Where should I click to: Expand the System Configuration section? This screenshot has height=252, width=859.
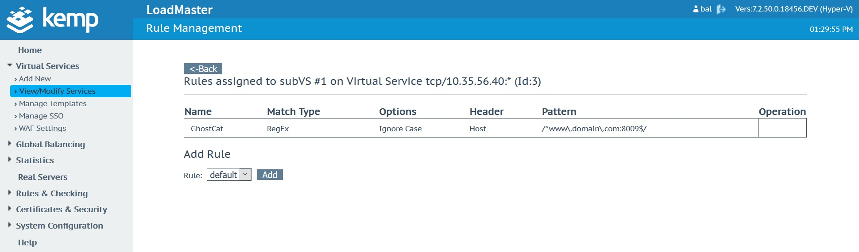pyautogui.click(x=10, y=225)
